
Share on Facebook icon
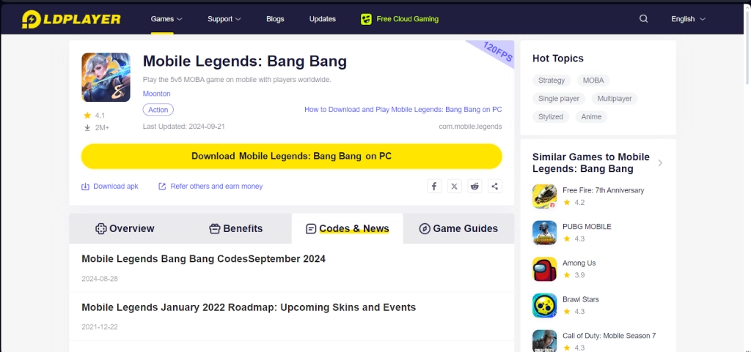(x=434, y=187)
